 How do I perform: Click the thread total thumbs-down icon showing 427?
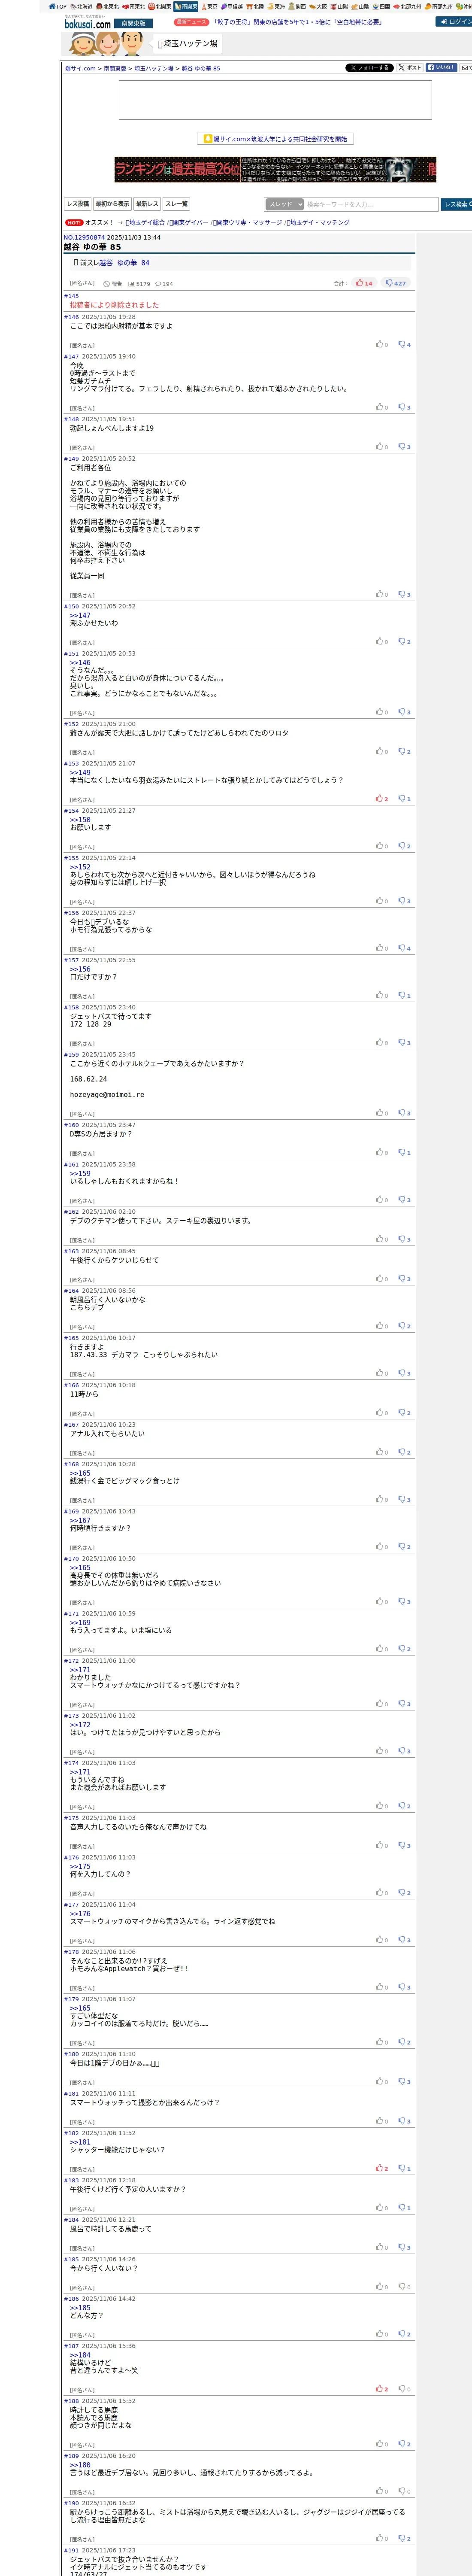click(396, 283)
